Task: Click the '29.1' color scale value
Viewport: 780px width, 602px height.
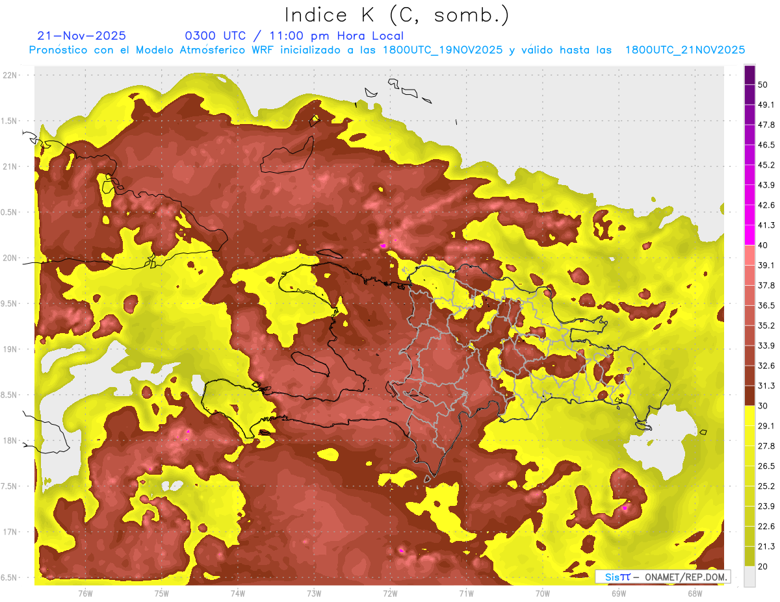Action: click(766, 425)
